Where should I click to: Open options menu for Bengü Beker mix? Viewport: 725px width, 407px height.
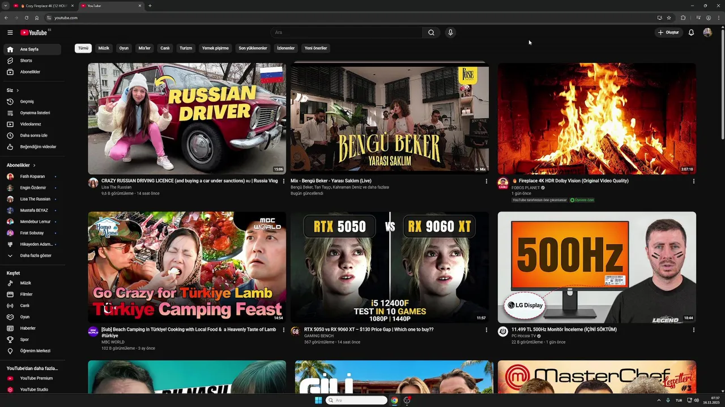[486, 181]
